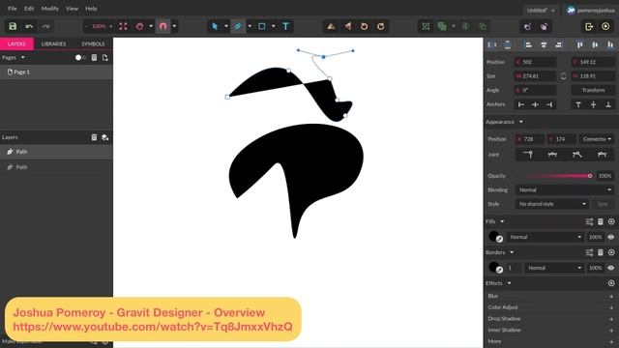Switch to the Layers tab
Screen dimensions: 619x348
(x=16, y=43)
